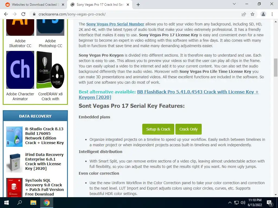Open the Adobe Character Animator thumbnail
278x208 pixels.
[x=20, y=70]
